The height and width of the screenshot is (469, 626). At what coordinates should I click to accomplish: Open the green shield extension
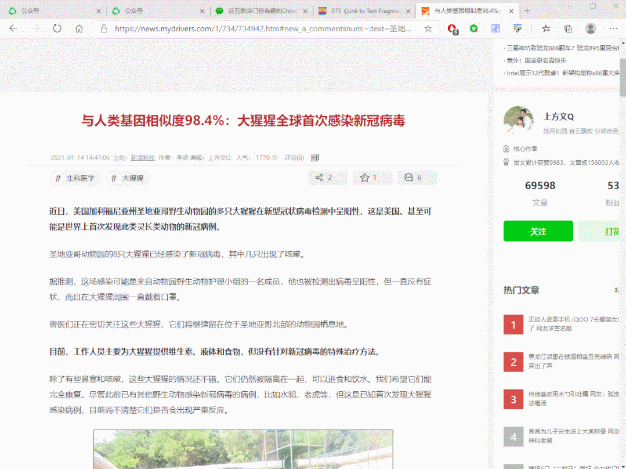pyautogui.click(x=473, y=28)
